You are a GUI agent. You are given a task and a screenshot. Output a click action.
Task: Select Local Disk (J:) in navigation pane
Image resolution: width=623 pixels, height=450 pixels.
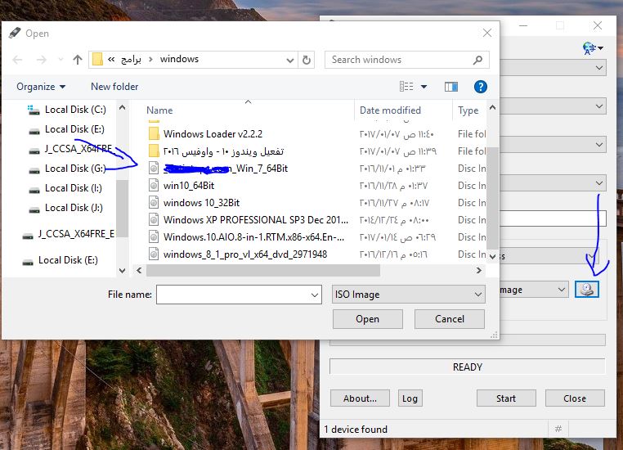click(74, 208)
